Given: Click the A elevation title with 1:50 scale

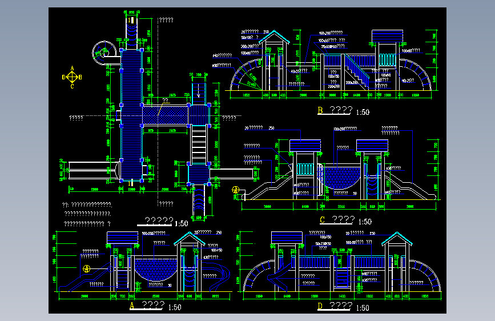Looking at the screenshot, I should click(155, 306).
